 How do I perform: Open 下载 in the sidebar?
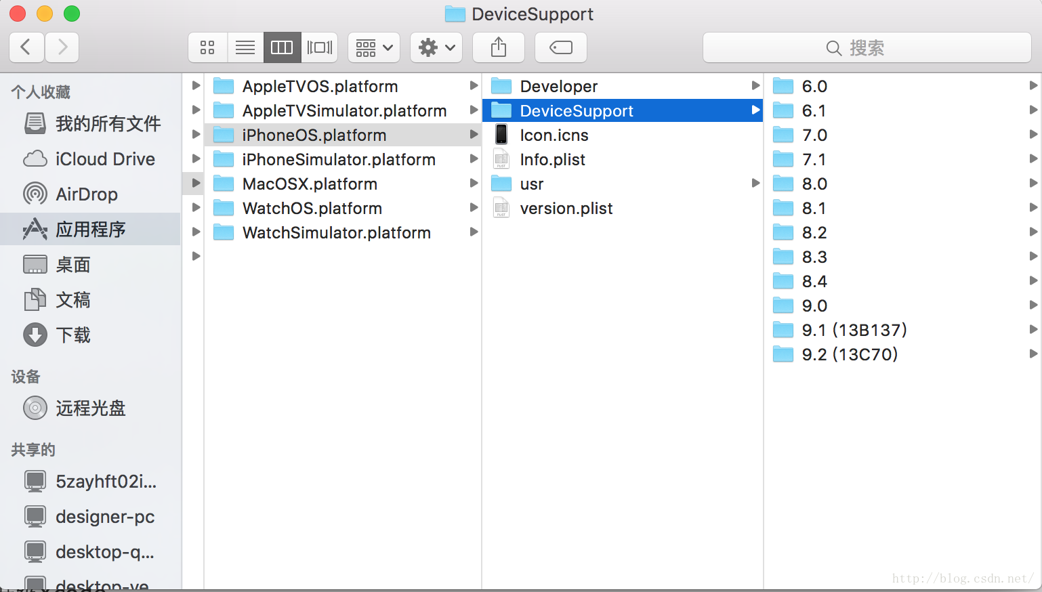pos(91,335)
